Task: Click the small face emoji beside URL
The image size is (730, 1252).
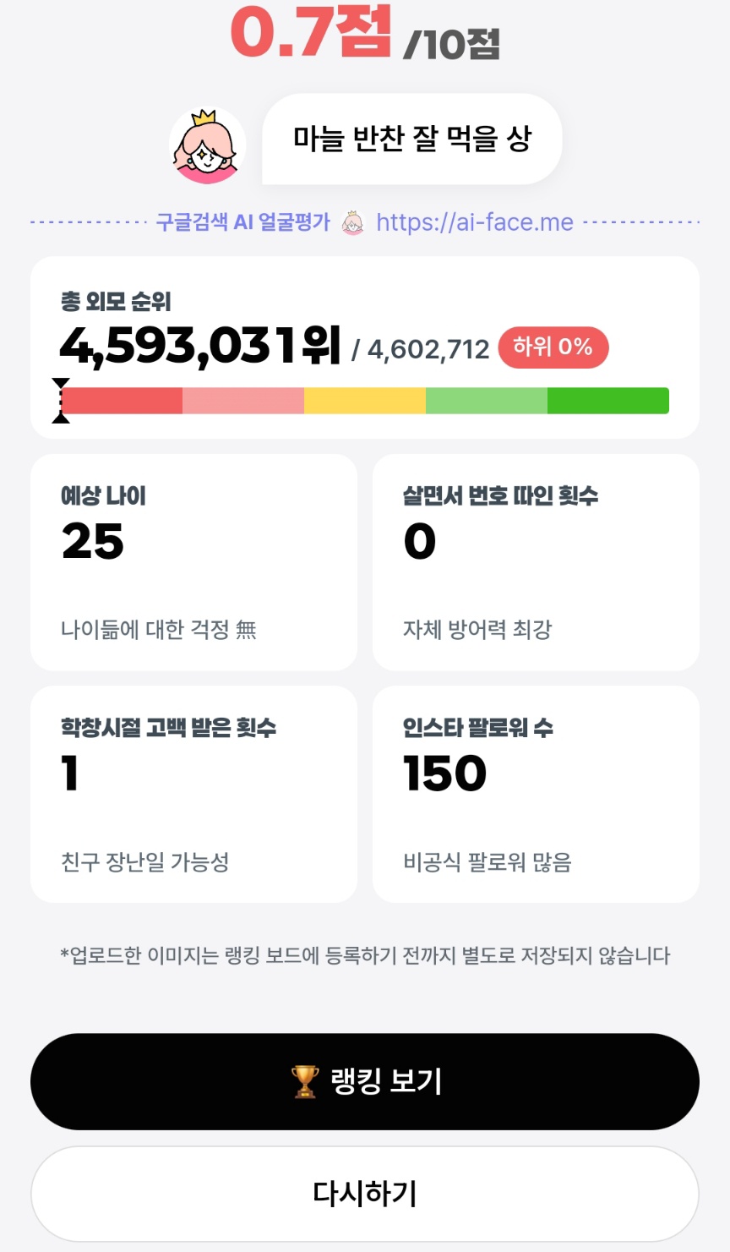Action: [352, 223]
